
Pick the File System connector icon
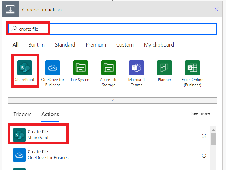[x=81, y=68]
